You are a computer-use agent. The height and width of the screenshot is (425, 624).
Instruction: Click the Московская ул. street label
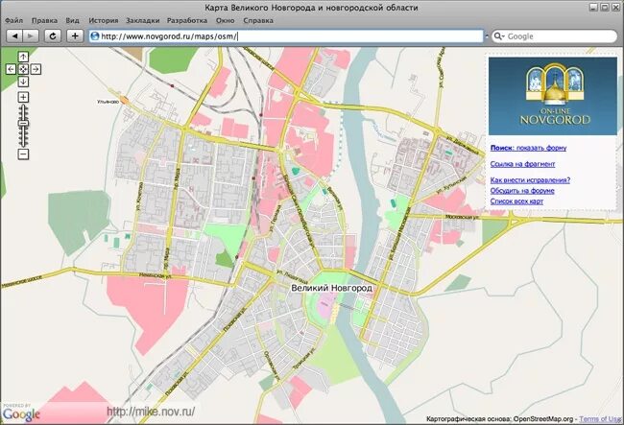(462, 218)
